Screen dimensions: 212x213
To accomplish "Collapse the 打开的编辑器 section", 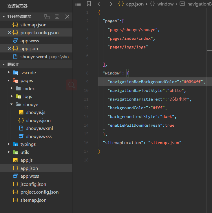I will (x=4, y=17).
